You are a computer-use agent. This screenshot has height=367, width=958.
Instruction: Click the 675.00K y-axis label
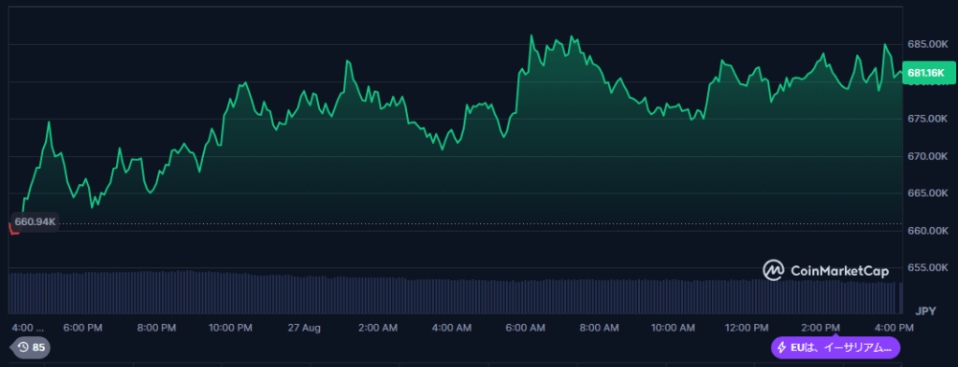[x=927, y=119]
